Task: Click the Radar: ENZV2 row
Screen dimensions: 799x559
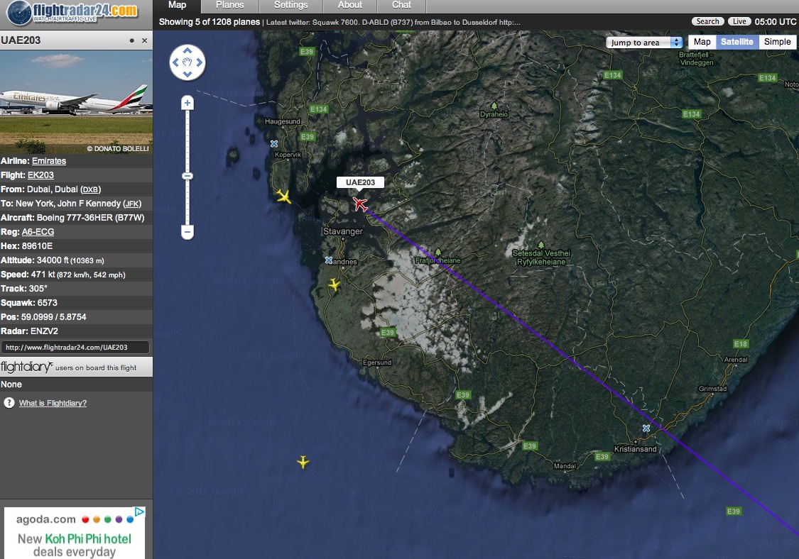Action: 77,331
